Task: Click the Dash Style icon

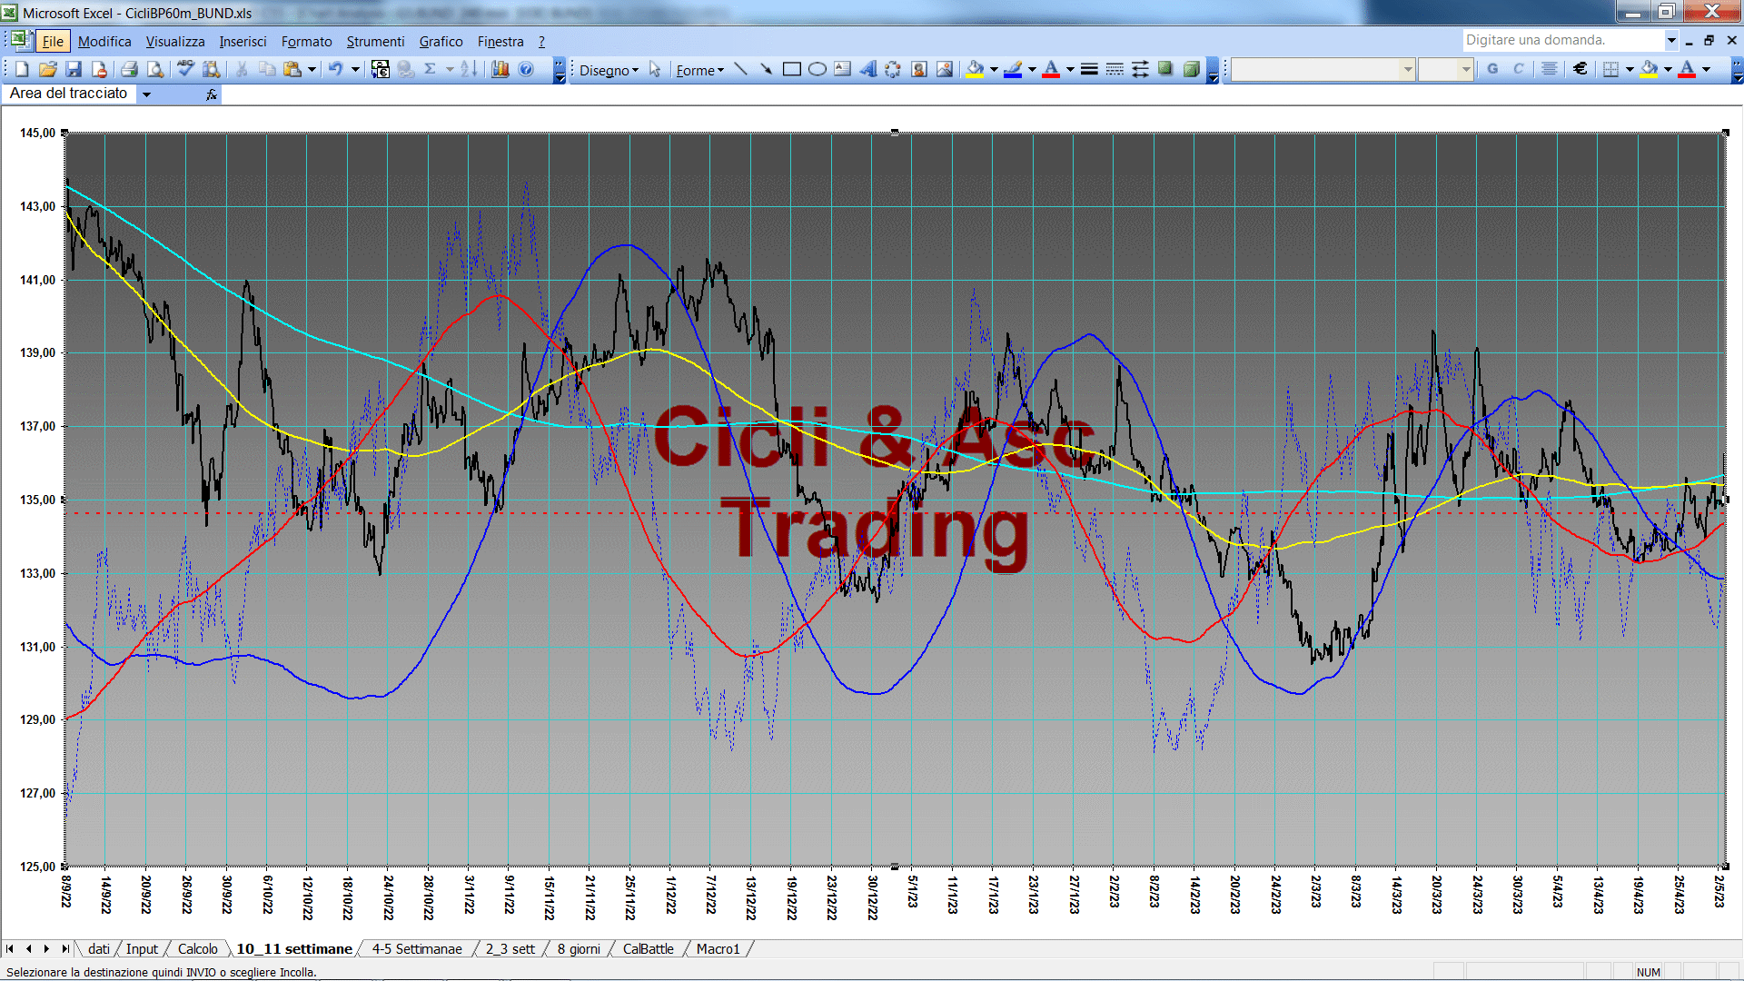Action: 1115,69
